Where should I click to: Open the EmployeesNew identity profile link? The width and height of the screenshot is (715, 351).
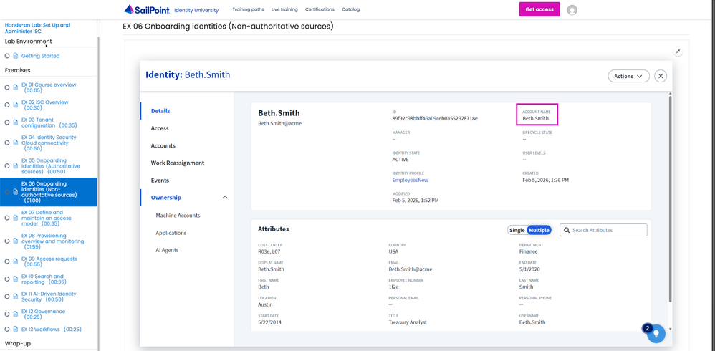coord(411,180)
